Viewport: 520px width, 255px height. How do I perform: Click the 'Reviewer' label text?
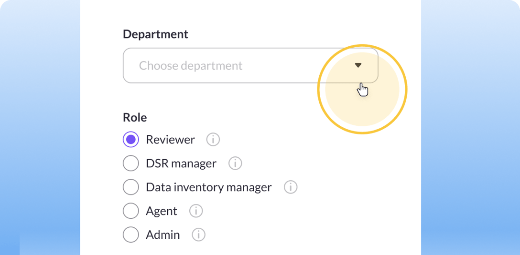[x=171, y=140]
